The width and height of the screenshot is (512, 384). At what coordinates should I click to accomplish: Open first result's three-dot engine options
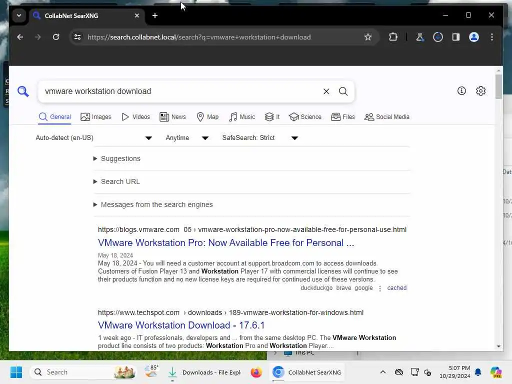click(x=380, y=288)
